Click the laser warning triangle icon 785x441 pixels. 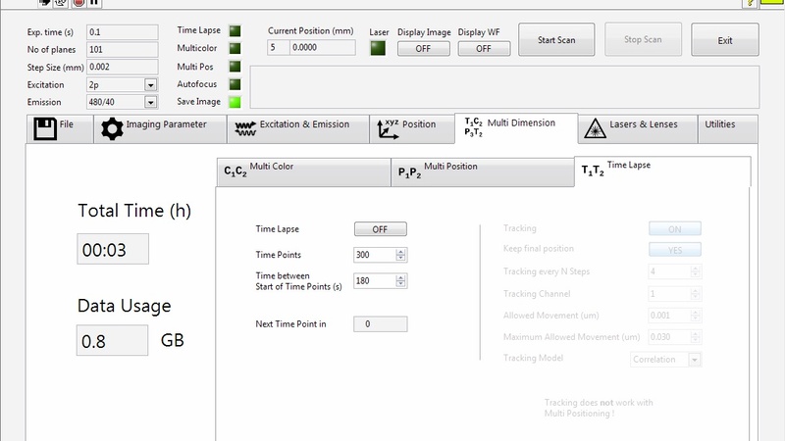tap(593, 128)
